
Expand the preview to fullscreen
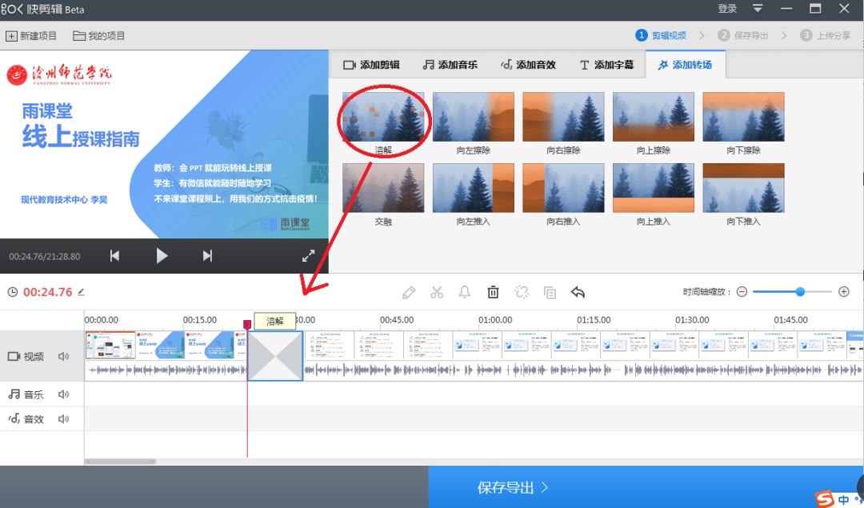tap(309, 256)
